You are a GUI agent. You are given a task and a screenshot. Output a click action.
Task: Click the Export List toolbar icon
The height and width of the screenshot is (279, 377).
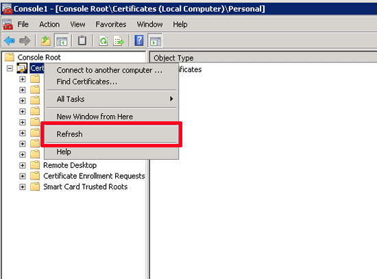(x=119, y=40)
